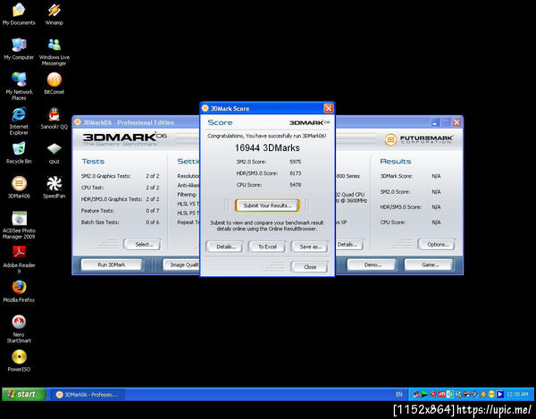Screen dimensions: 536x419
Task: Launch Sanook! QQ shortcut
Action: (54, 118)
